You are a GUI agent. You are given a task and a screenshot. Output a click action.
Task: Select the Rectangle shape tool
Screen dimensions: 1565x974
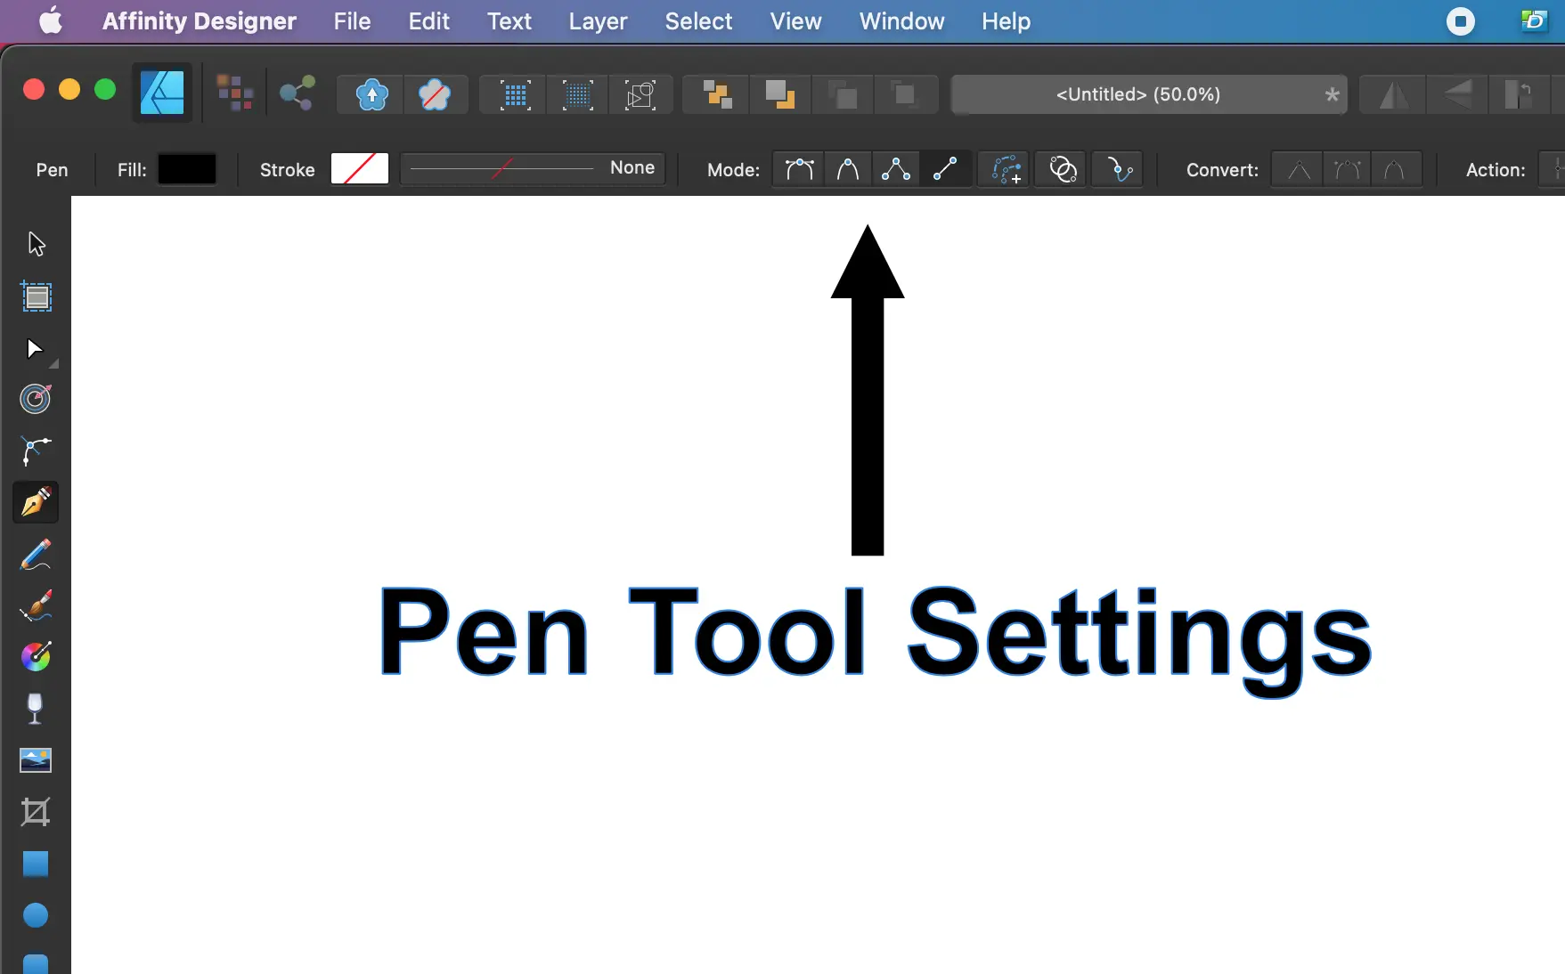[36, 864]
